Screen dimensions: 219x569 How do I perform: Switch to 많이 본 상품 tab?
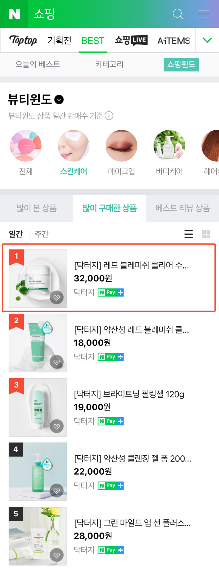36,208
